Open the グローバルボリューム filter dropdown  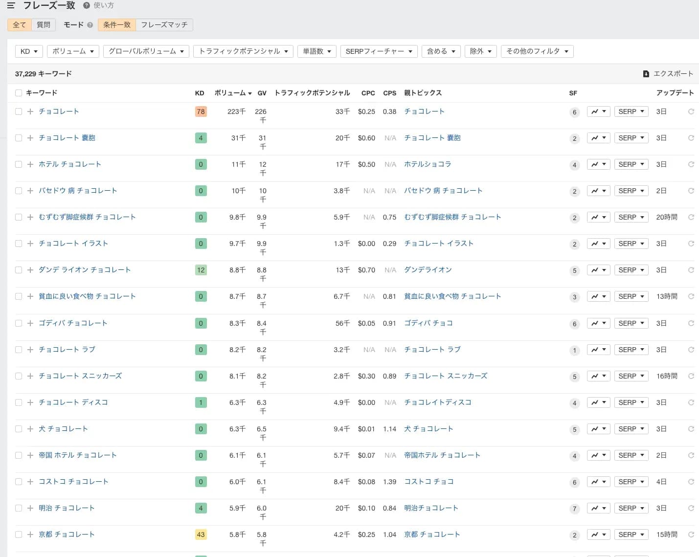click(x=146, y=51)
